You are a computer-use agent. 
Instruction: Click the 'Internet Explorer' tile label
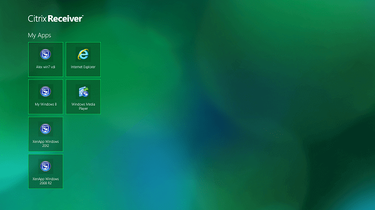point(83,67)
